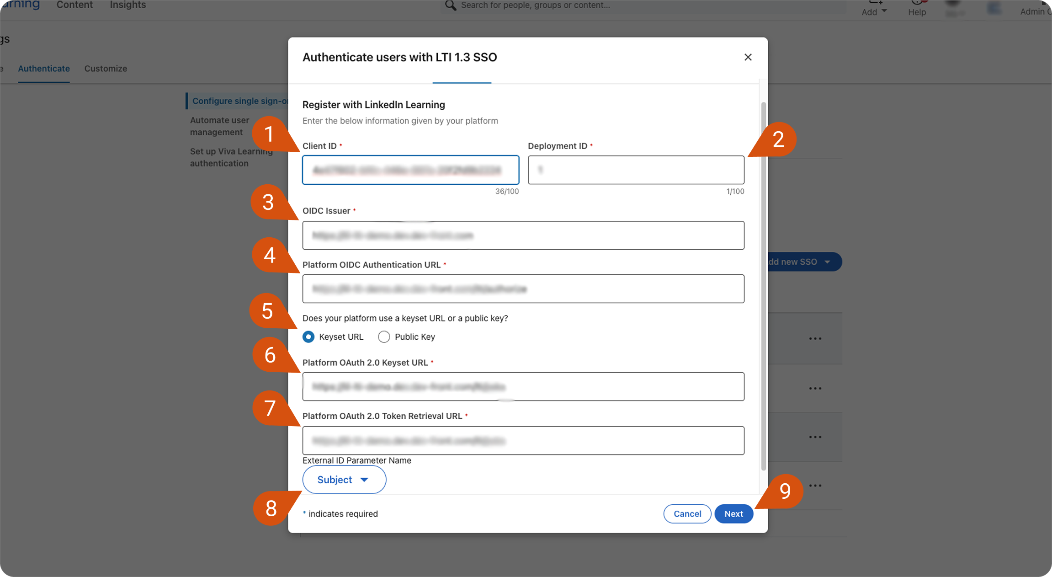The height and width of the screenshot is (577, 1052).
Task: Click the Platform OIDC Authentication URL field
Action: point(523,288)
